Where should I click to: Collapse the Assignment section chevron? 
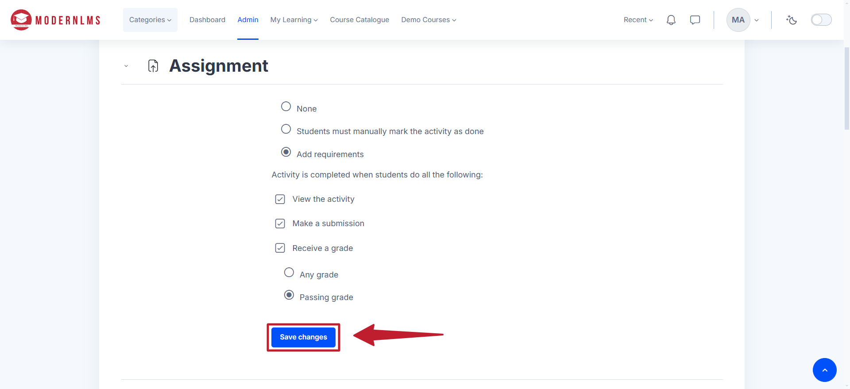pyautogui.click(x=126, y=66)
